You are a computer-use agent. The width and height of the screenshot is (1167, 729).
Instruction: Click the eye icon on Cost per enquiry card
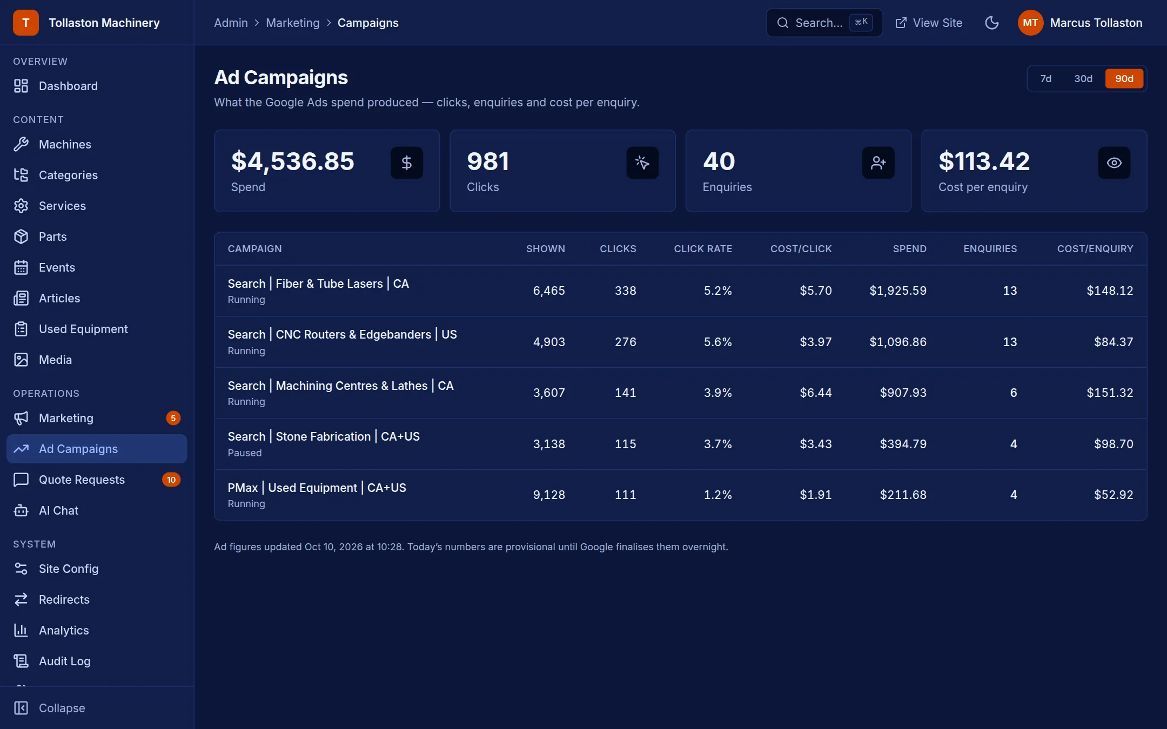point(1114,163)
